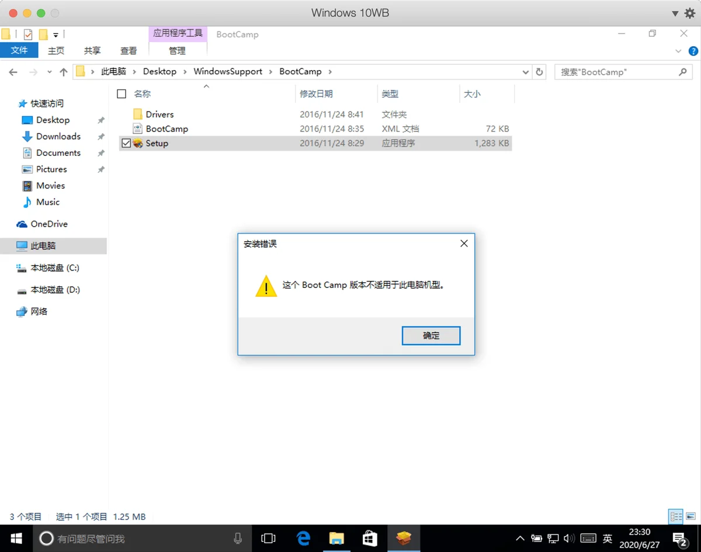The height and width of the screenshot is (552, 701).
Task: Select the BootCamp XML file icon
Action: tap(138, 129)
